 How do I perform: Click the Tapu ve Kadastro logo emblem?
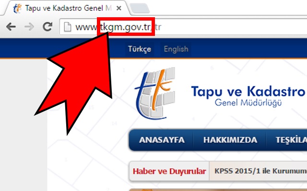154,93
